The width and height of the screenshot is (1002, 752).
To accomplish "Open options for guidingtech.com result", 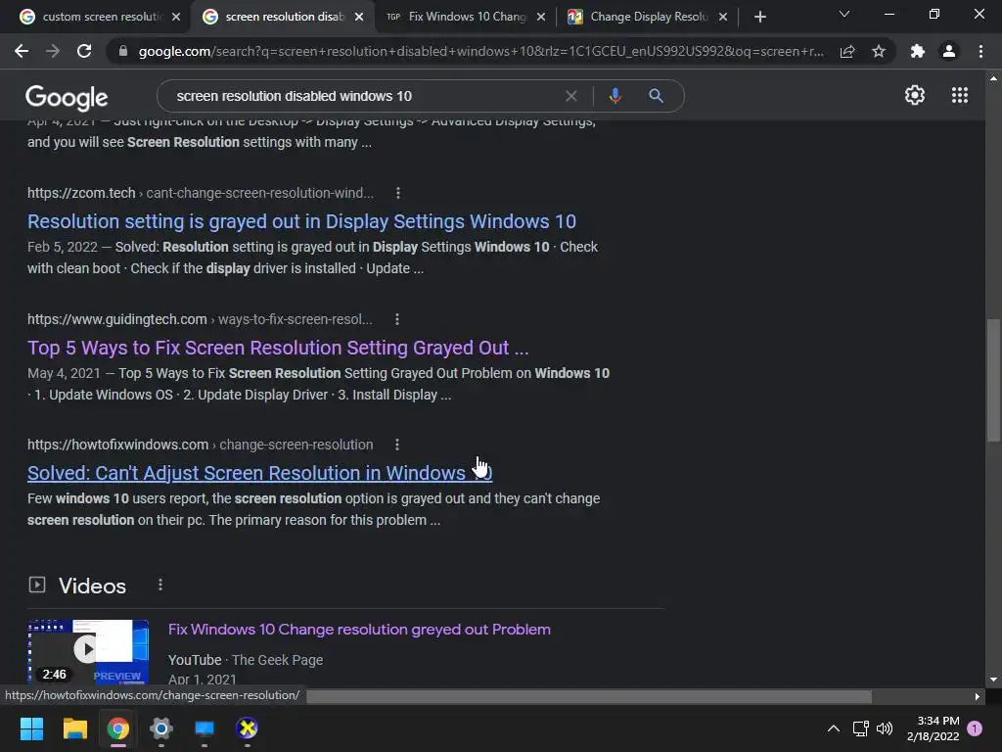I will click(x=397, y=319).
